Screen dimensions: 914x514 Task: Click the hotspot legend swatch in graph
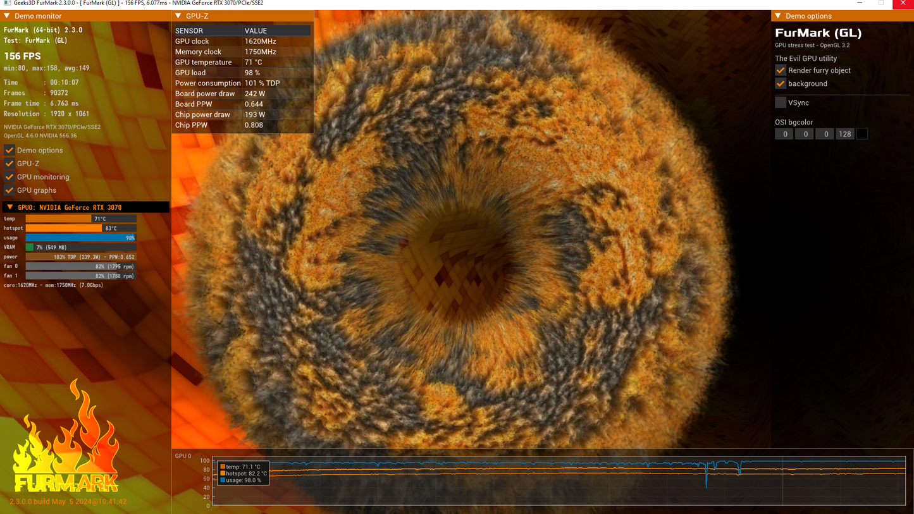(x=223, y=474)
